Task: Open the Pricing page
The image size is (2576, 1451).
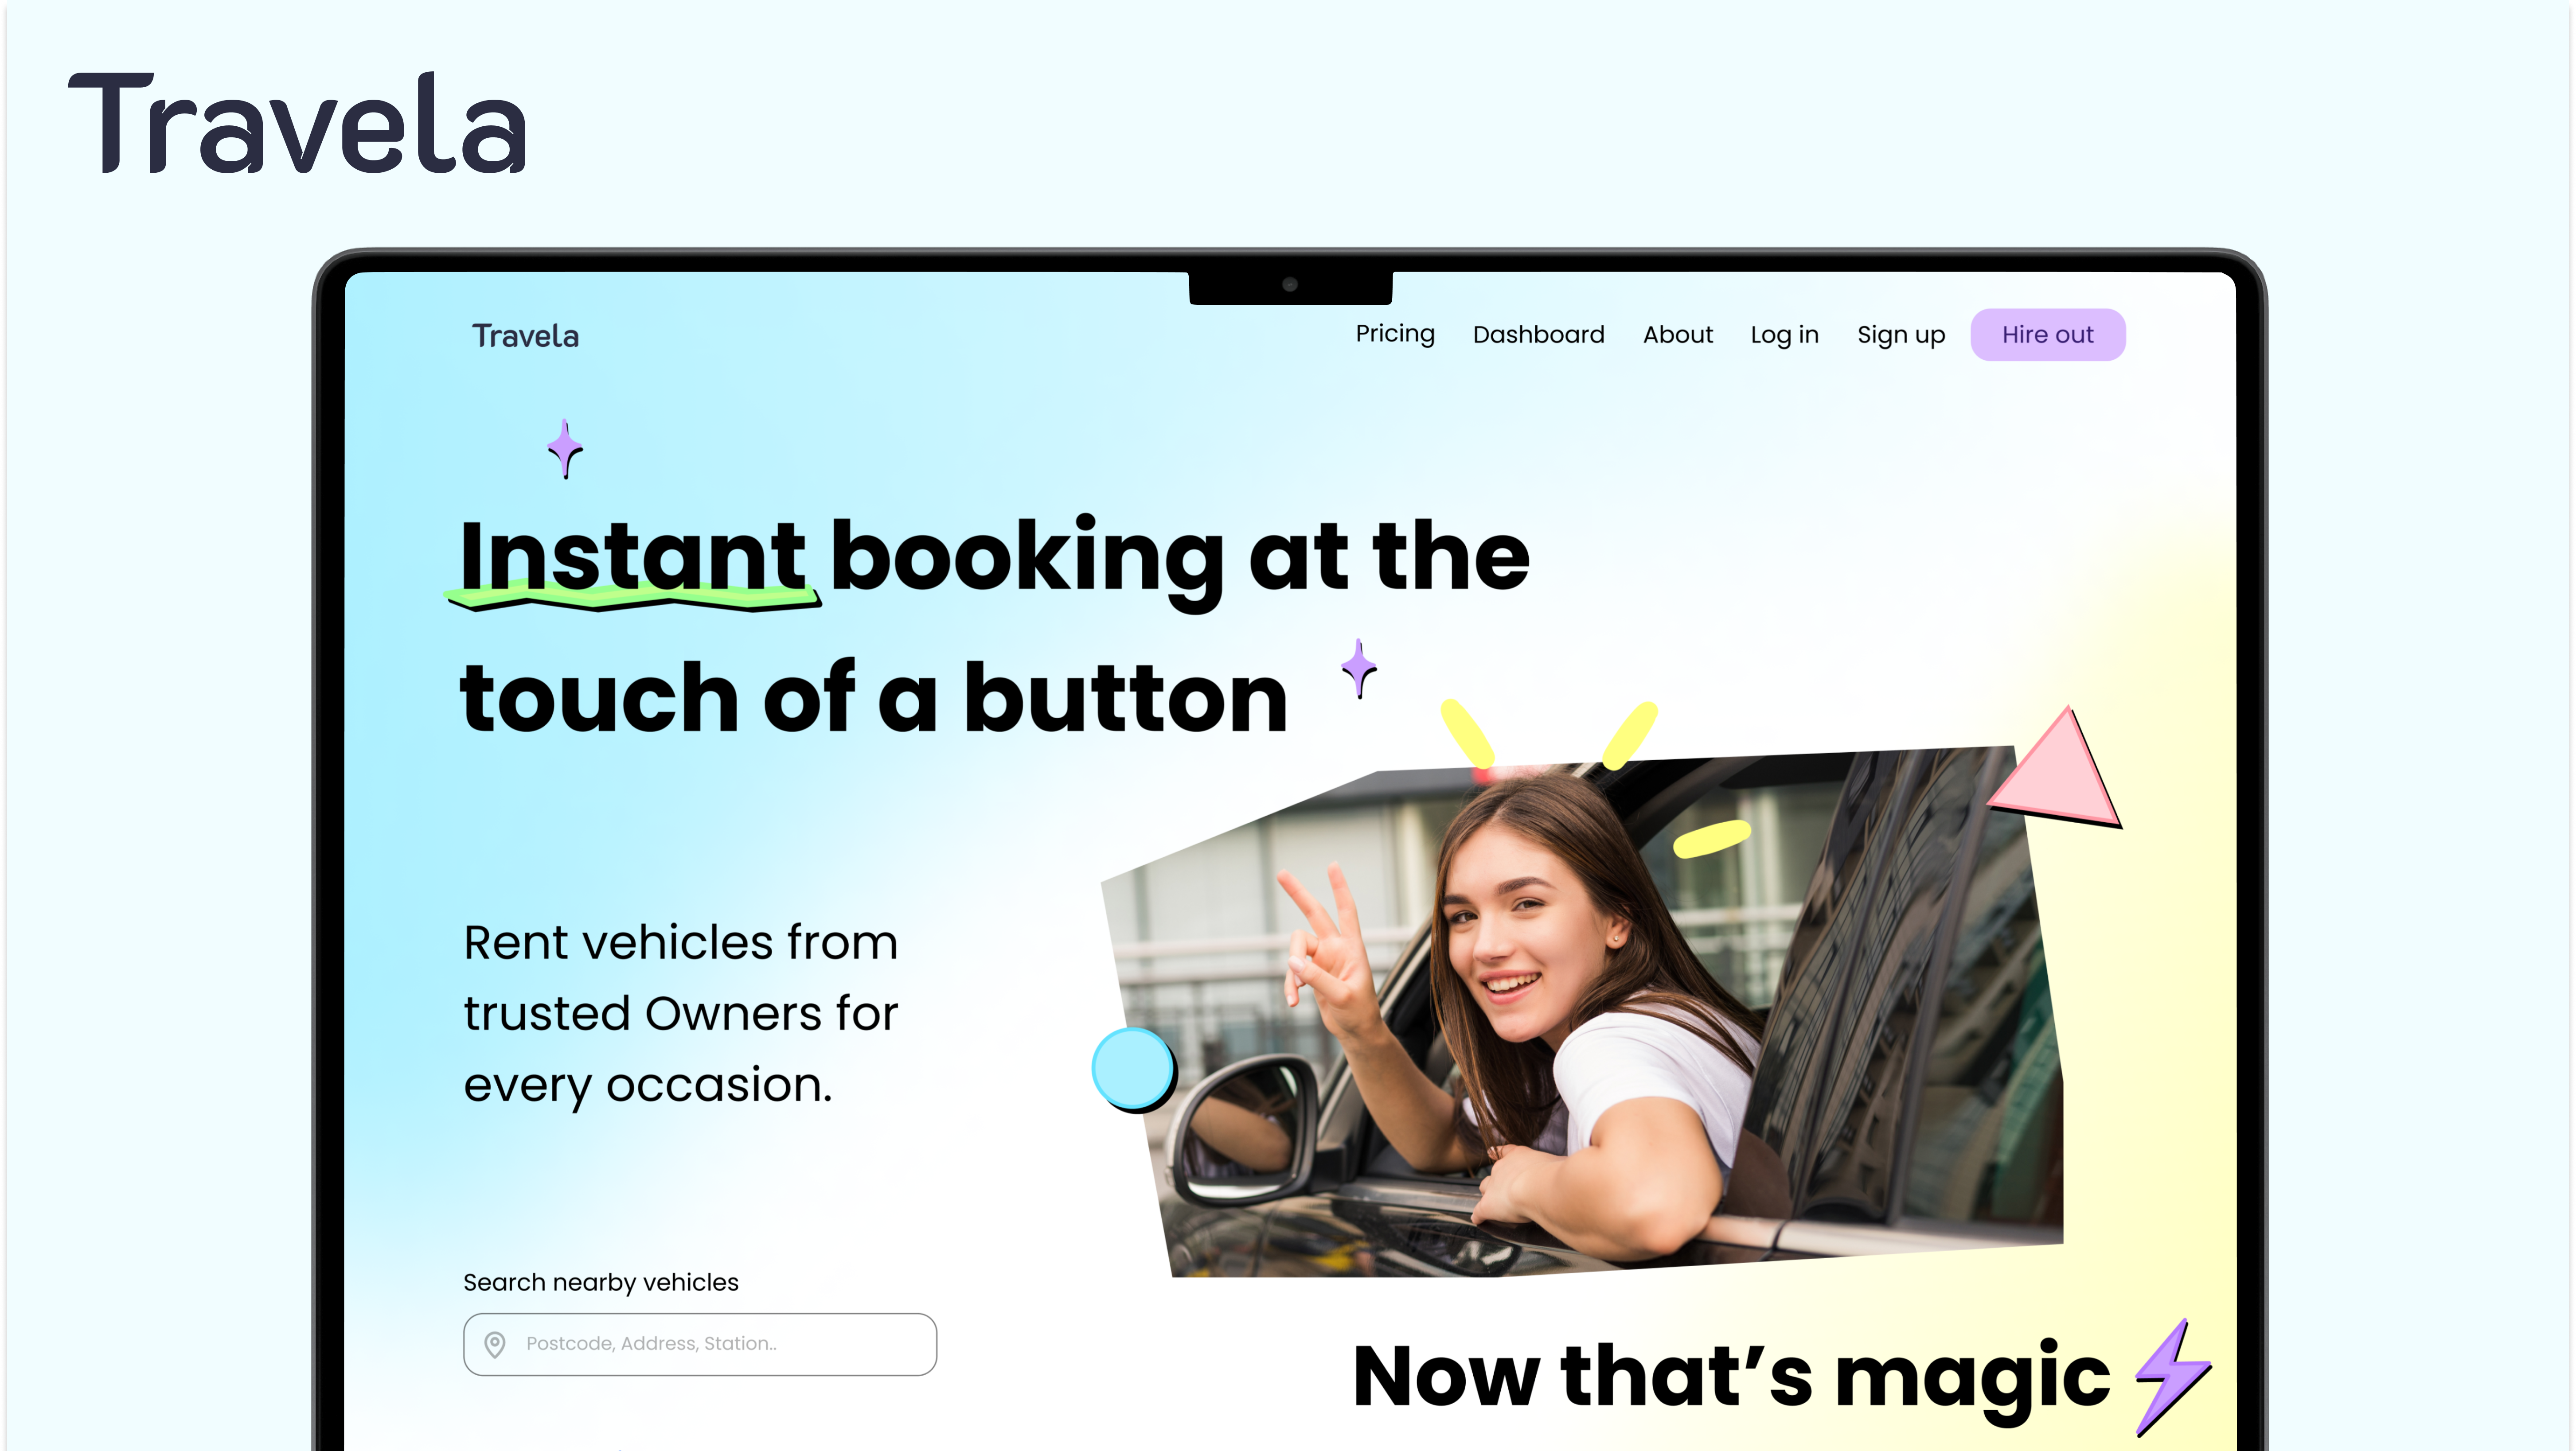Action: coord(1395,334)
